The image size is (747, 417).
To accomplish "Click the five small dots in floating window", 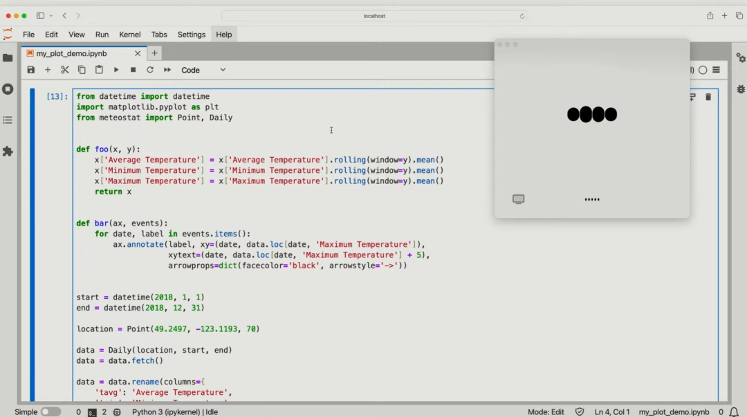I will coord(592,199).
